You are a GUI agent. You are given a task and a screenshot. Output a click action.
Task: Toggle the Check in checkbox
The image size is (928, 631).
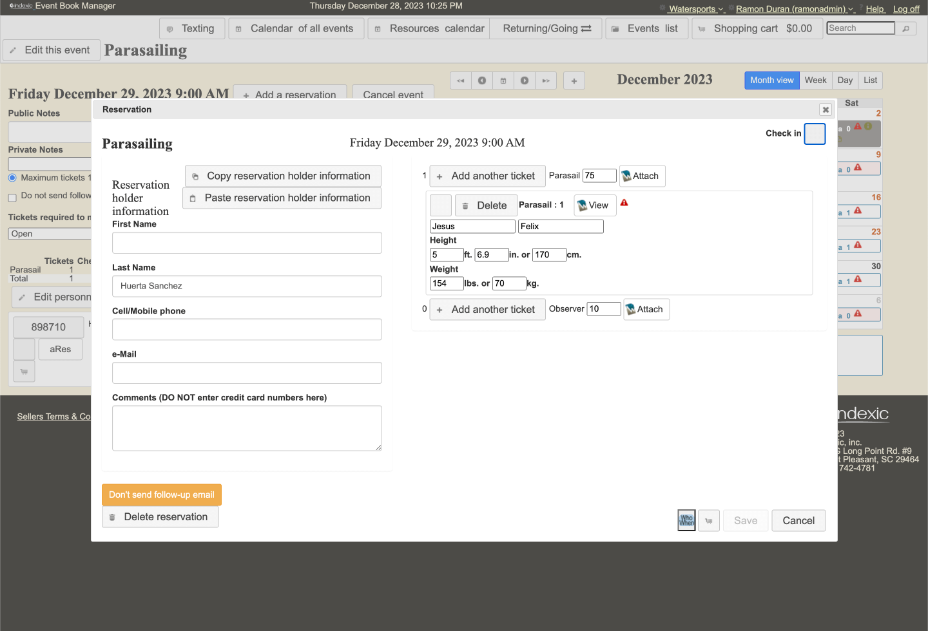(x=815, y=134)
